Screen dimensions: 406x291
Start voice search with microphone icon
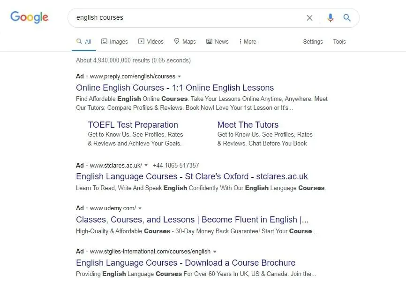[331, 18]
